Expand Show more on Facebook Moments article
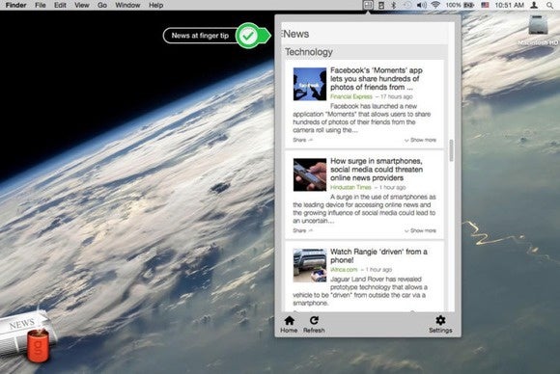Image resolution: width=560 pixels, height=374 pixels. [420, 140]
